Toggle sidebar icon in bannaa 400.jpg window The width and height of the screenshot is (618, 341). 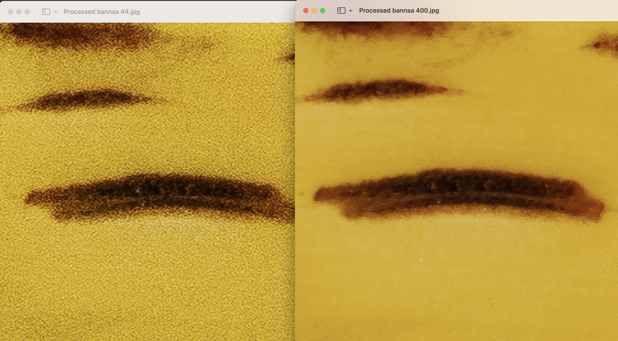341,11
